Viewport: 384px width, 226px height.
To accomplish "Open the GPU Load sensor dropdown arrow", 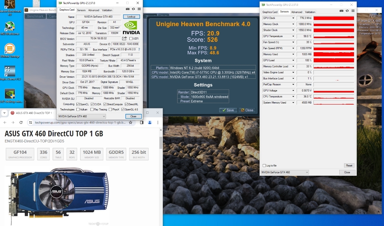I will click(293, 61).
